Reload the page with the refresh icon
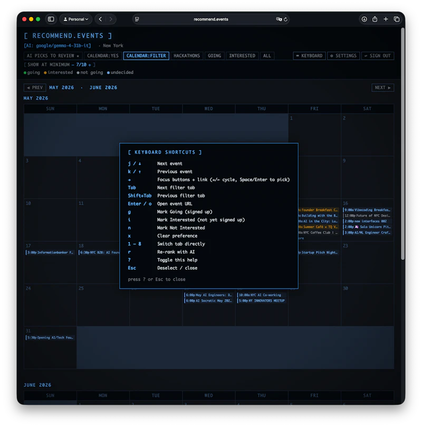Screen dimensions: 422x427 point(285,20)
